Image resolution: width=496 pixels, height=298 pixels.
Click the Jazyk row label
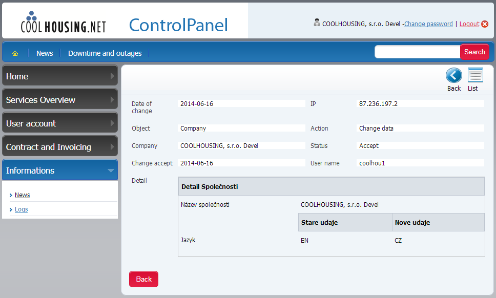point(188,240)
